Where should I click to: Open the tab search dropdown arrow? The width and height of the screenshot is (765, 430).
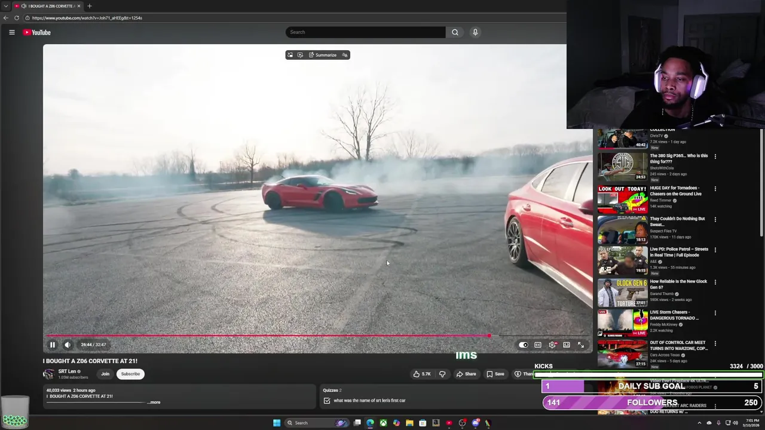click(6, 6)
